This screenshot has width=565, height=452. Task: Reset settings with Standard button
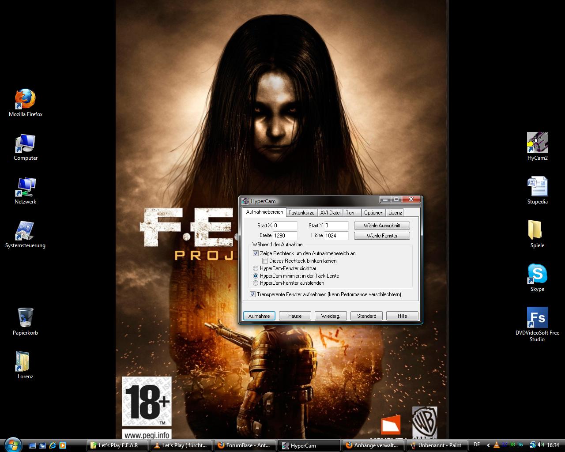click(366, 316)
